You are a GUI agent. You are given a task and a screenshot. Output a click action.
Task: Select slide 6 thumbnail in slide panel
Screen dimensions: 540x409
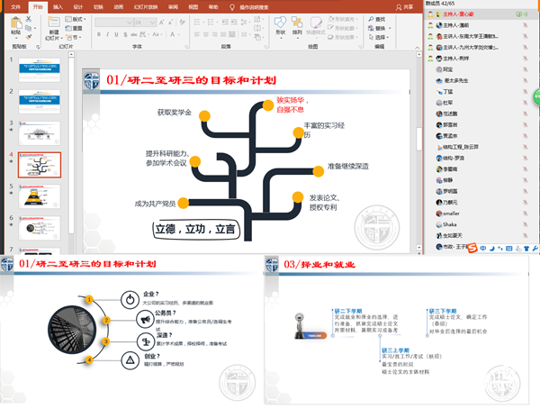coord(39,226)
